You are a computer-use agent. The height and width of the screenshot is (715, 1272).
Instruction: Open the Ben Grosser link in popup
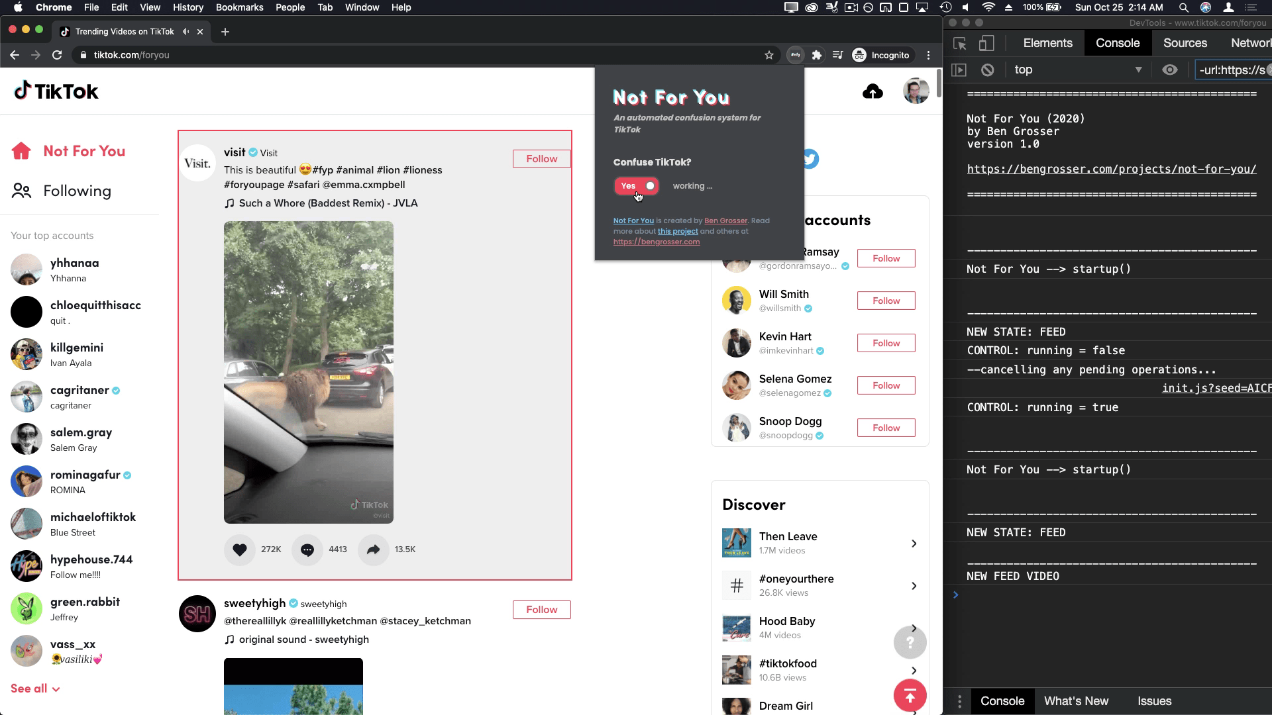(725, 220)
